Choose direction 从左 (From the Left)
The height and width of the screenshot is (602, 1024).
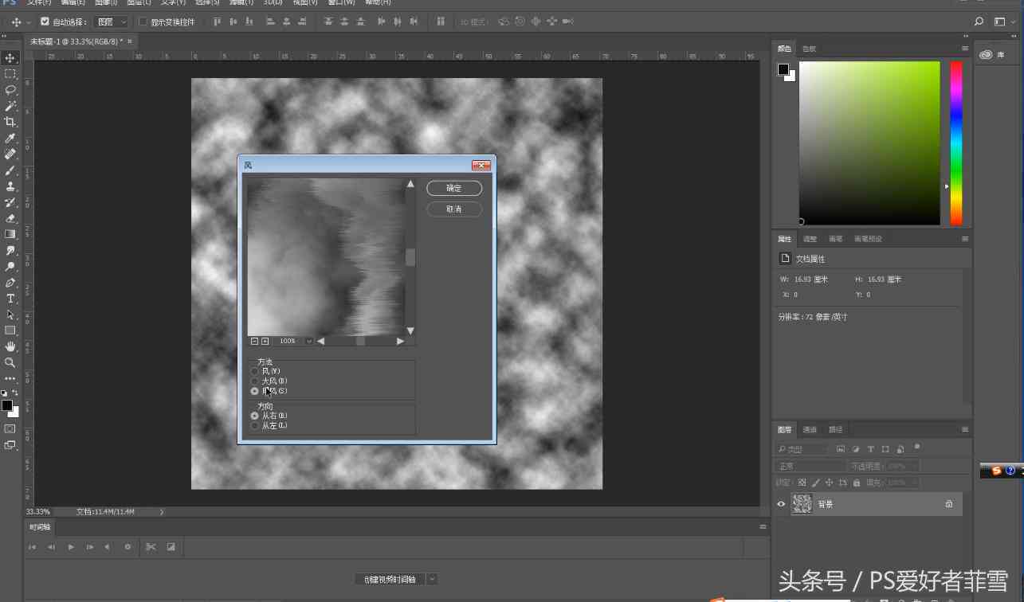(x=254, y=426)
